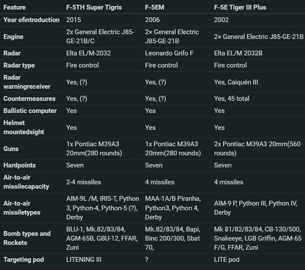305x270 pixels.
Task: Select the Elta EL/M-2032 radar cell
Action: click(88, 53)
